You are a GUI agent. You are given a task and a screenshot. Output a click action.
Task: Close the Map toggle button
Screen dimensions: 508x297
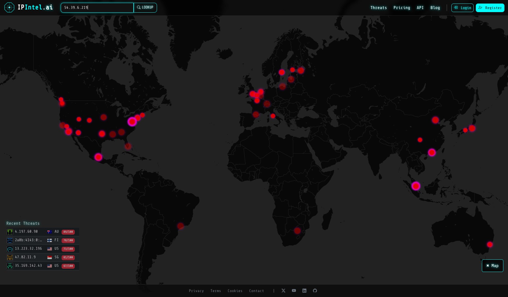(492, 266)
